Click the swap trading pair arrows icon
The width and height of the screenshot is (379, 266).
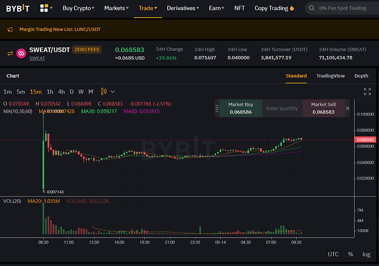tap(10, 54)
